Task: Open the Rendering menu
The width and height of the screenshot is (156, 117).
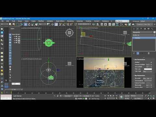Action: (70, 21)
